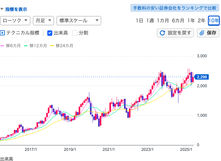Click the reload icon in 設定を戻す
The width and height of the screenshot is (221, 161).
point(162,33)
